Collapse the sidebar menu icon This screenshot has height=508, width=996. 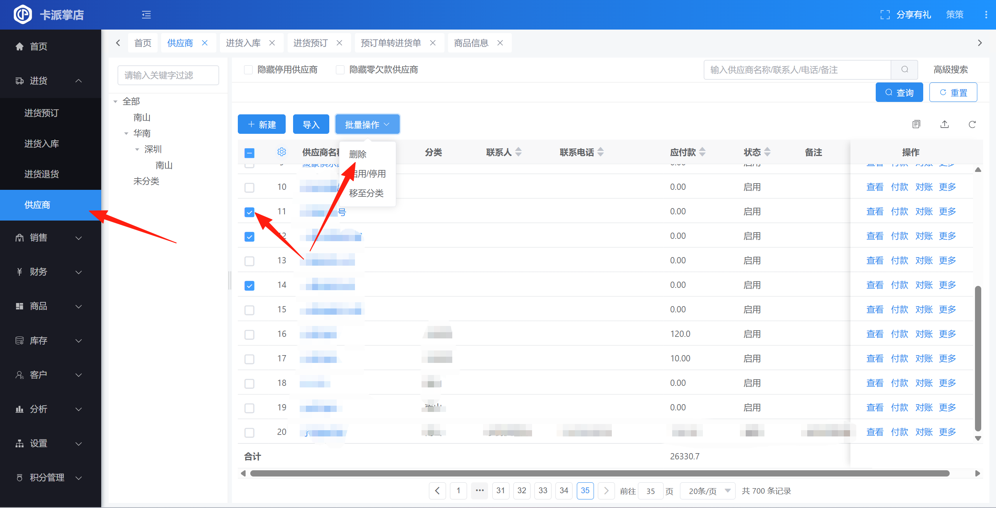pyautogui.click(x=146, y=15)
